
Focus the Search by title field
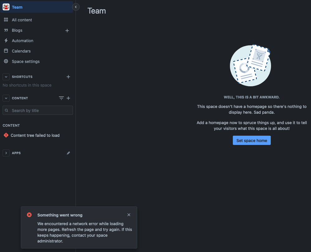pyautogui.click(x=38, y=110)
